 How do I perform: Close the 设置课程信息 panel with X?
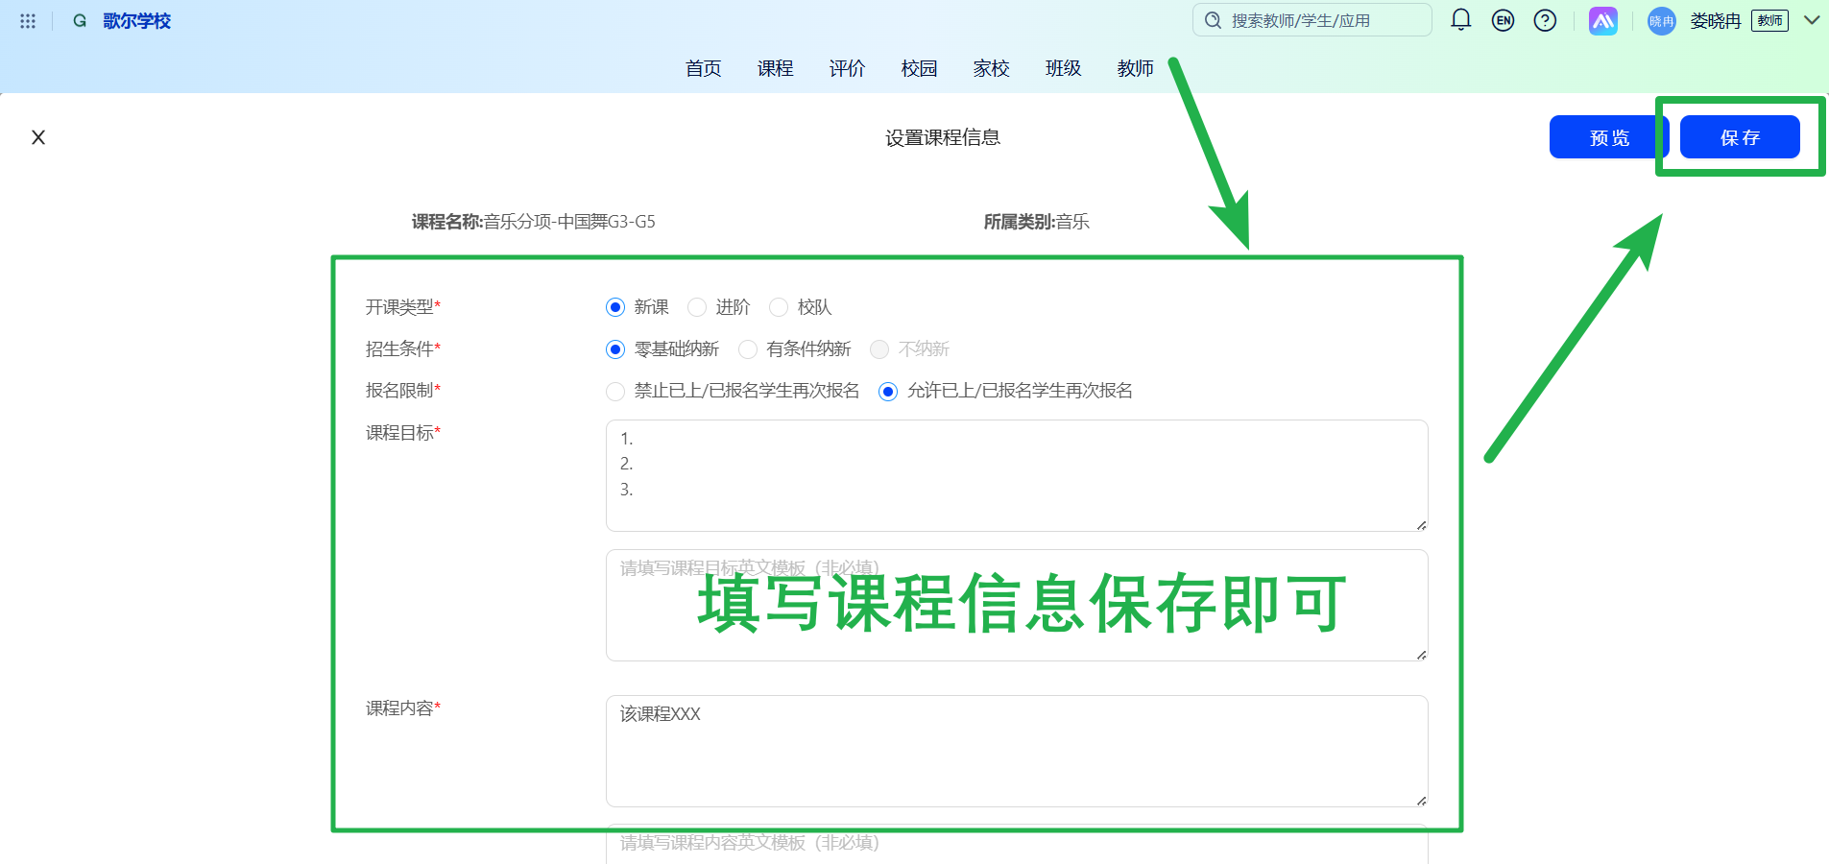click(38, 137)
